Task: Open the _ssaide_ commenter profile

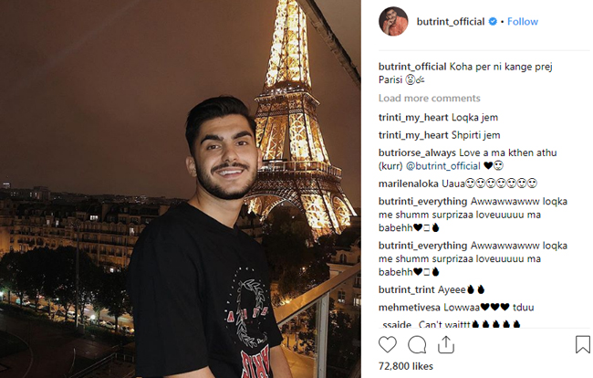Action: (x=396, y=325)
